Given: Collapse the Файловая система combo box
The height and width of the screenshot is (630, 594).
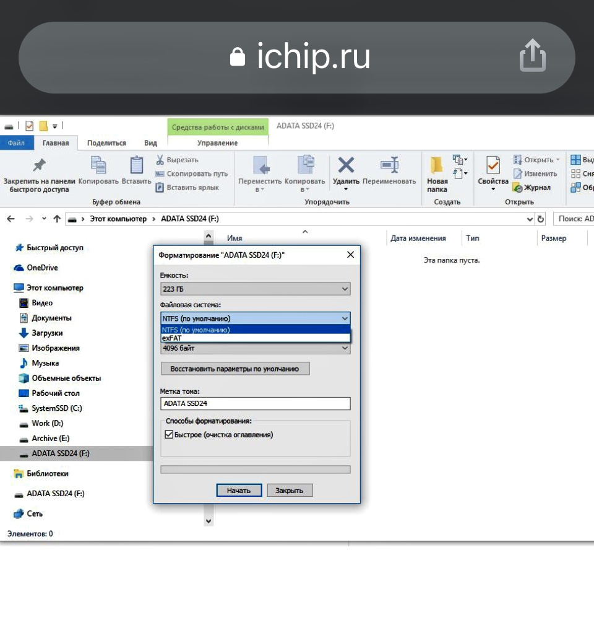Looking at the screenshot, I should [x=256, y=318].
